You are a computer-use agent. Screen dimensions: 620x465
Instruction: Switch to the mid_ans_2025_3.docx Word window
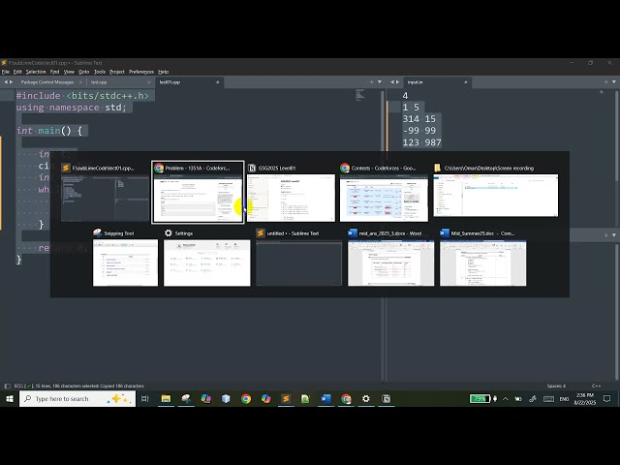pos(390,257)
